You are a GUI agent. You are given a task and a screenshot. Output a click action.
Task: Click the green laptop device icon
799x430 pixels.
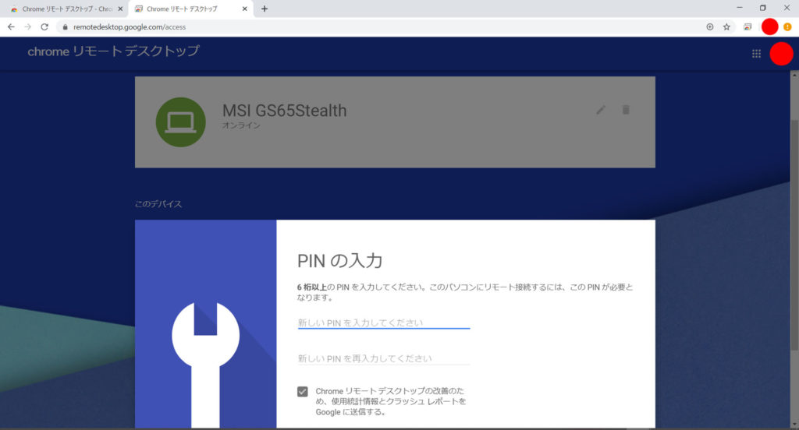coord(180,122)
